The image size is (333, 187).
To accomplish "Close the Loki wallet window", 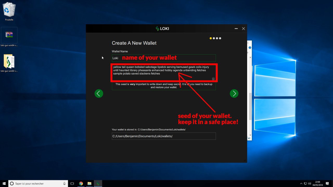I will point(244,29).
